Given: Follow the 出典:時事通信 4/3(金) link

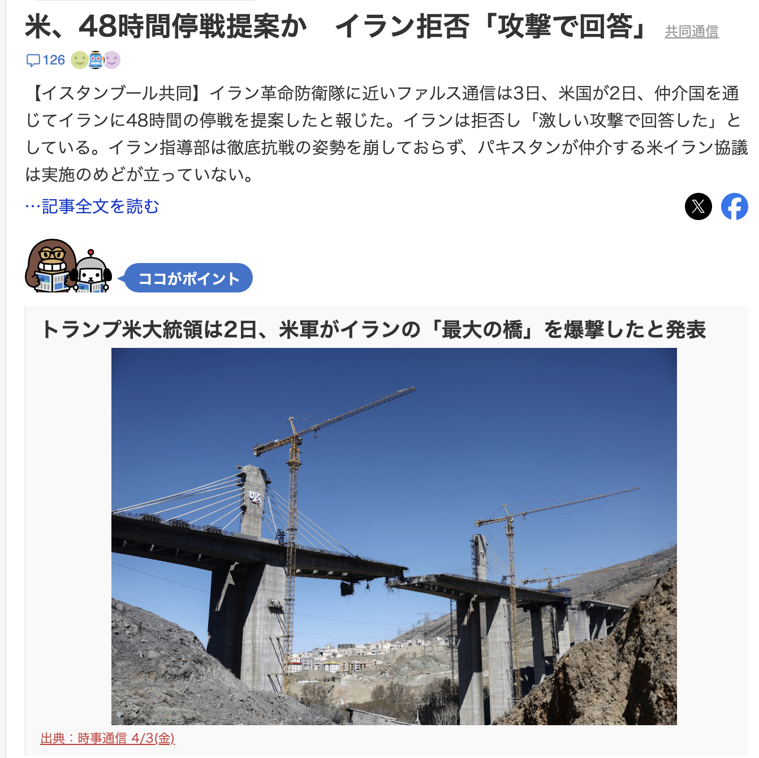Looking at the screenshot, I should coord(107,738).
